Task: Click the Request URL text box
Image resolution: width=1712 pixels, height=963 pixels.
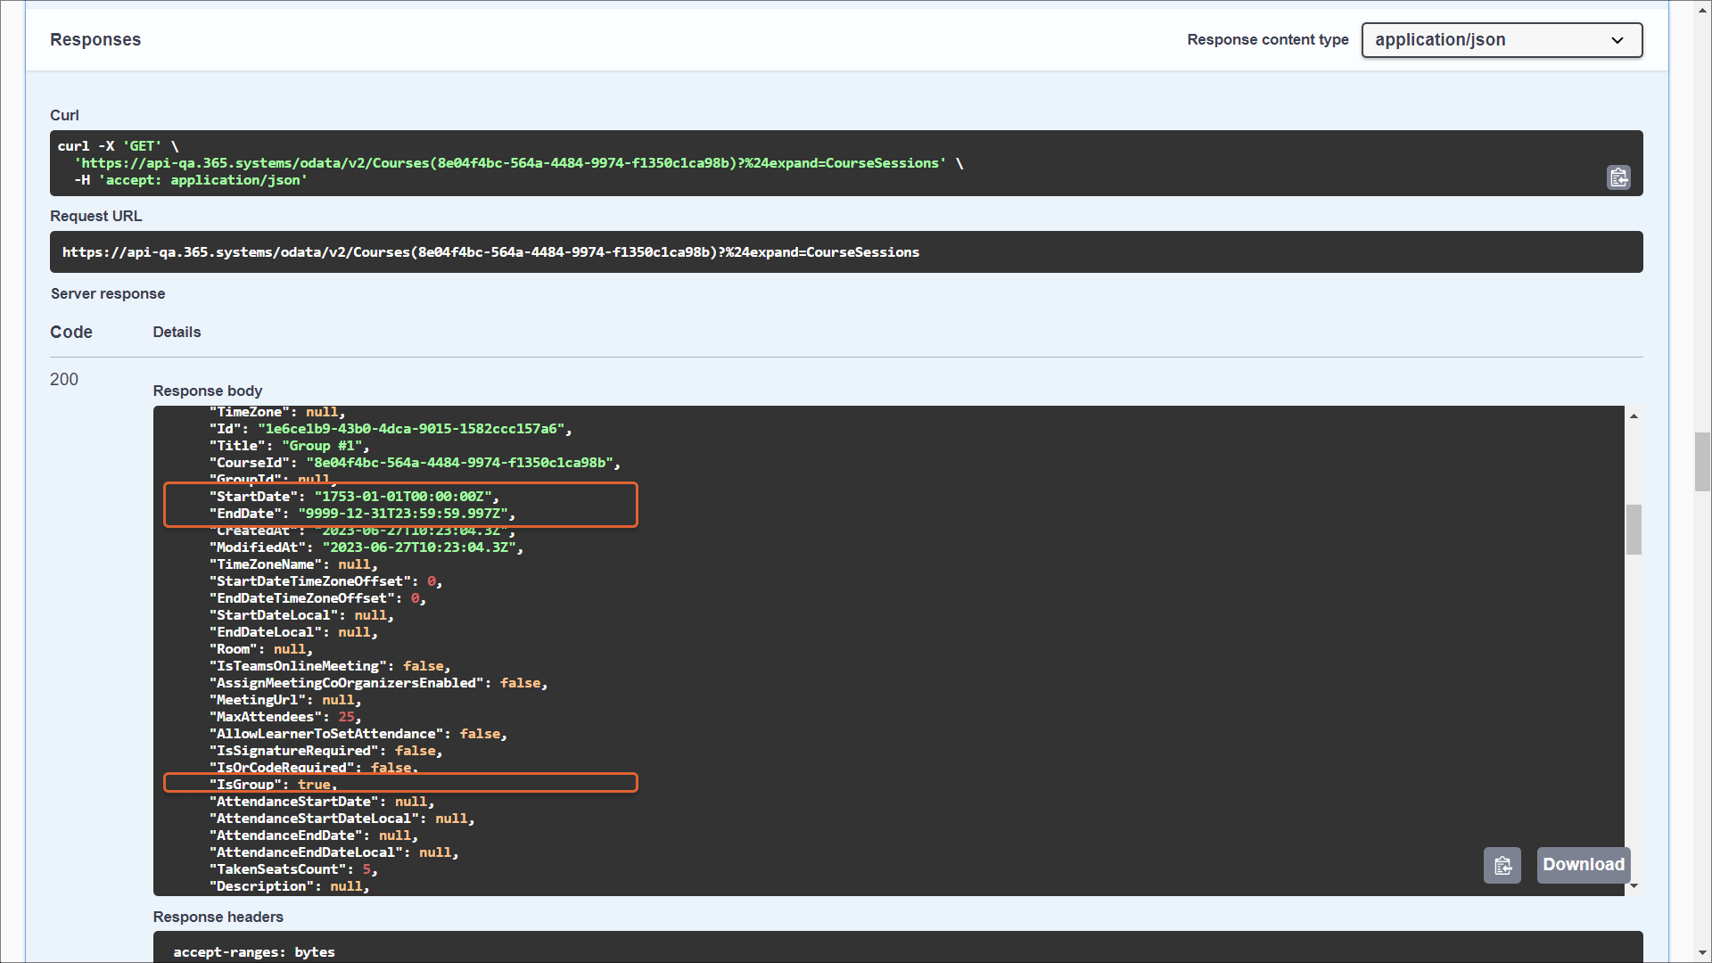Action: [490, 252]
